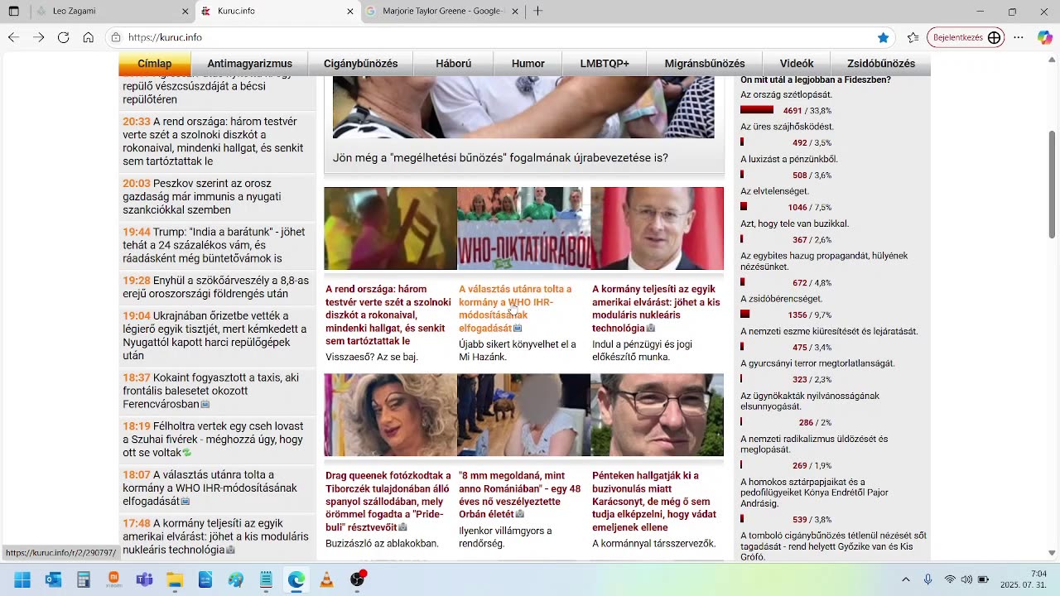Open the 19:28 szökőárveszély headline
1060x596 pixels.
pos(217,287)
